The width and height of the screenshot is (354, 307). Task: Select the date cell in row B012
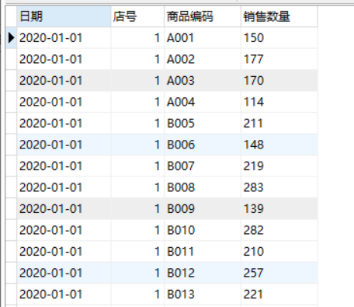point(64,273)
